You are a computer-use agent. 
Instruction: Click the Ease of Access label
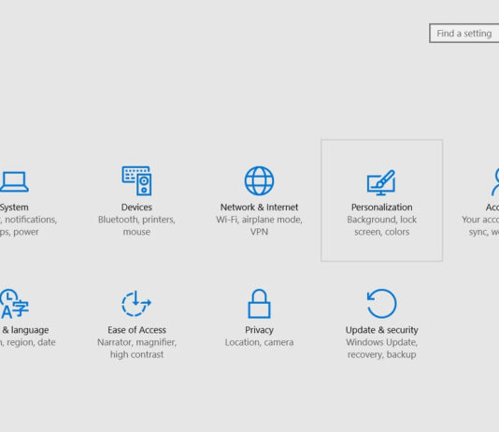click(x=136, y=330)
